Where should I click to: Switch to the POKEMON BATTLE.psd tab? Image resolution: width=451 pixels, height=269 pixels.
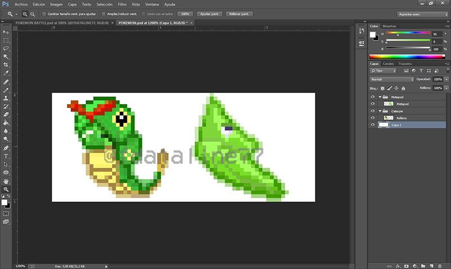point(62,23)
